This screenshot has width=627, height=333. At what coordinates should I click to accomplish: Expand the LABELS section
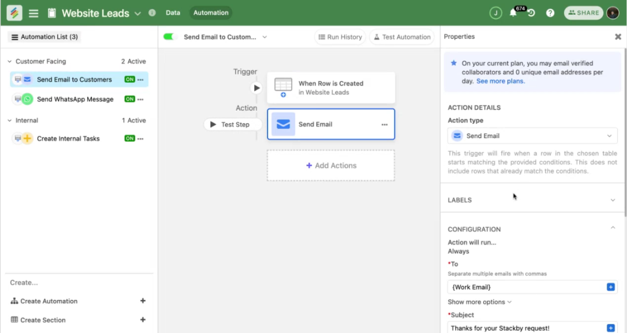tap(612, 200)
